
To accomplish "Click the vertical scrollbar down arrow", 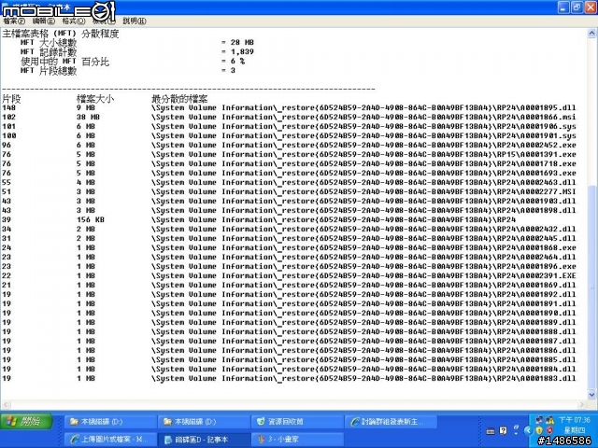I will tap(591, 395).
